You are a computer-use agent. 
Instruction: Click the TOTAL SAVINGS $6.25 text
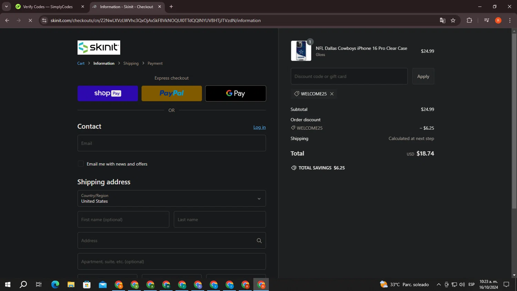(322, 168)
